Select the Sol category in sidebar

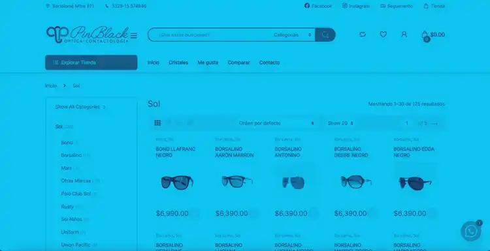(59, 126)
